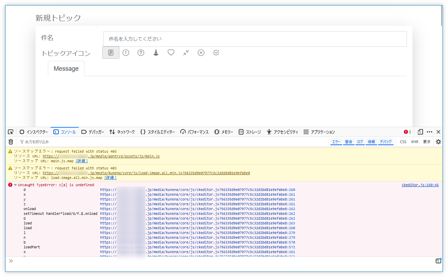This screenshot has height=277, width=448.
Task: Toggle responsive design mode icon
Action: (x=420, y=132)
